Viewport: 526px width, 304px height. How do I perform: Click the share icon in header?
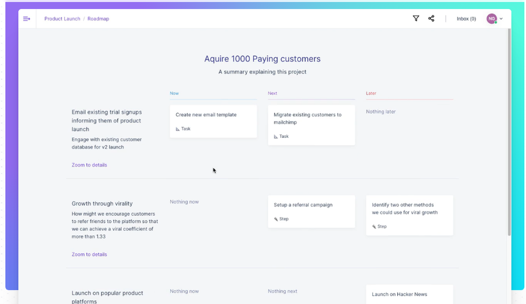(x=431, y=18)
